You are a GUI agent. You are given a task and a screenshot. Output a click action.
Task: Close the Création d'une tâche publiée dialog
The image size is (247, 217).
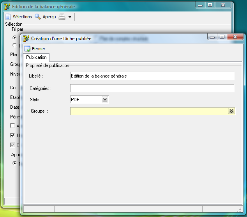pyautogui.click(x=235, y=37)
